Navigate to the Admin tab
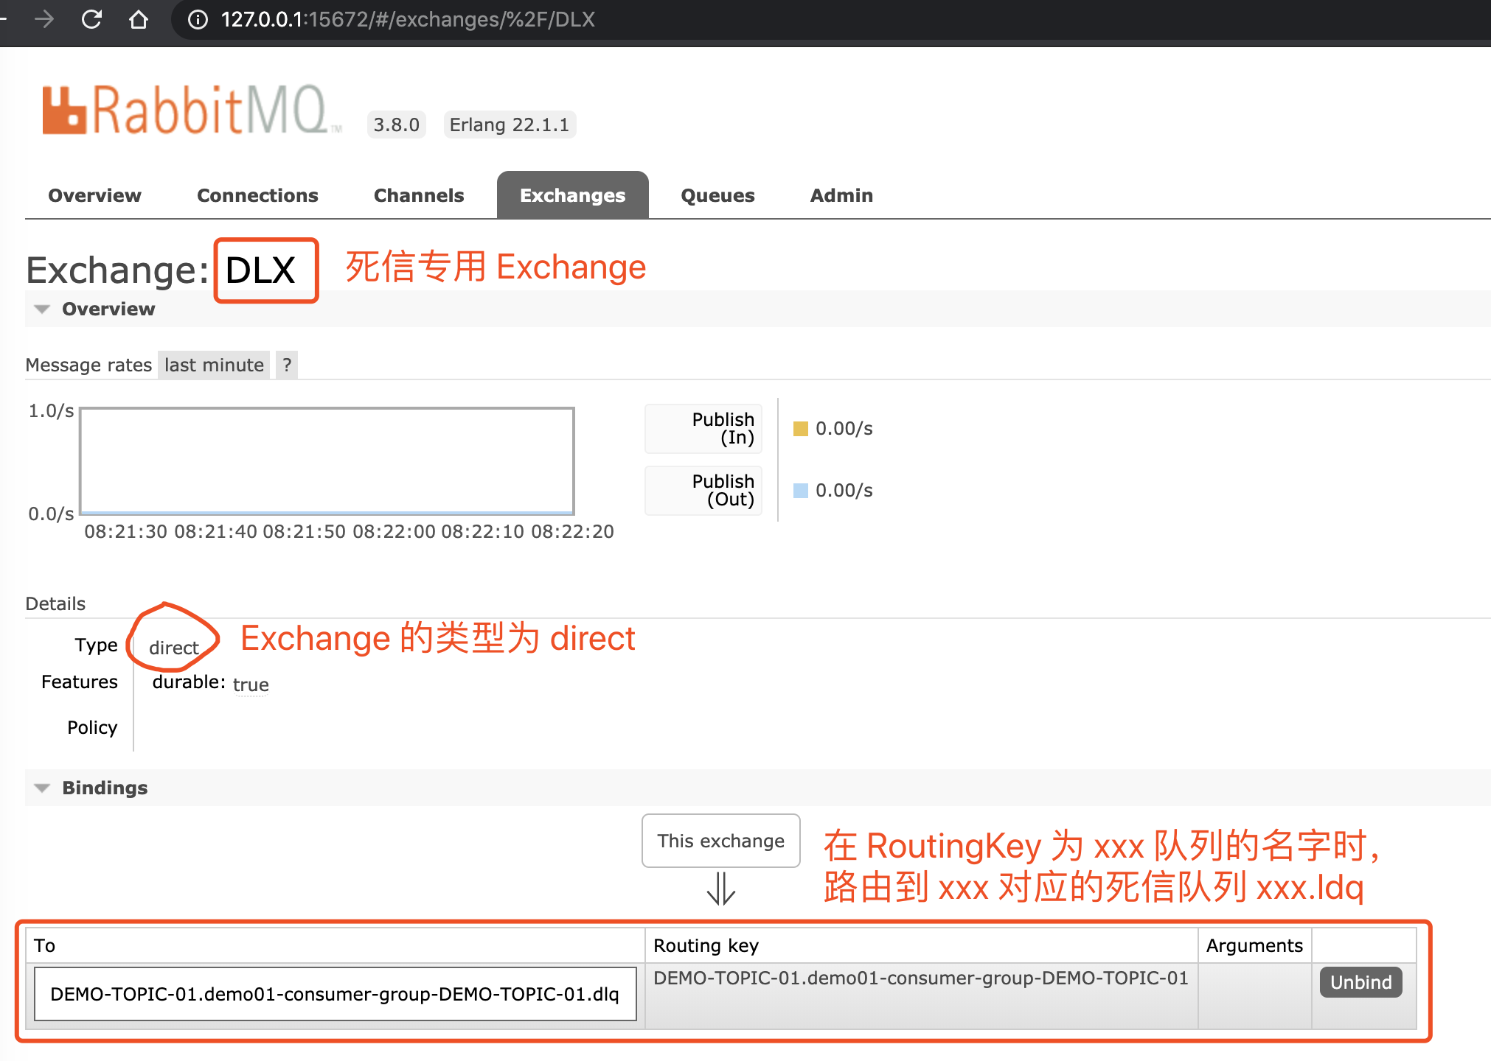Image resolution: width=1491 pixels, height=1061 pixels. (x=841, y=195)
